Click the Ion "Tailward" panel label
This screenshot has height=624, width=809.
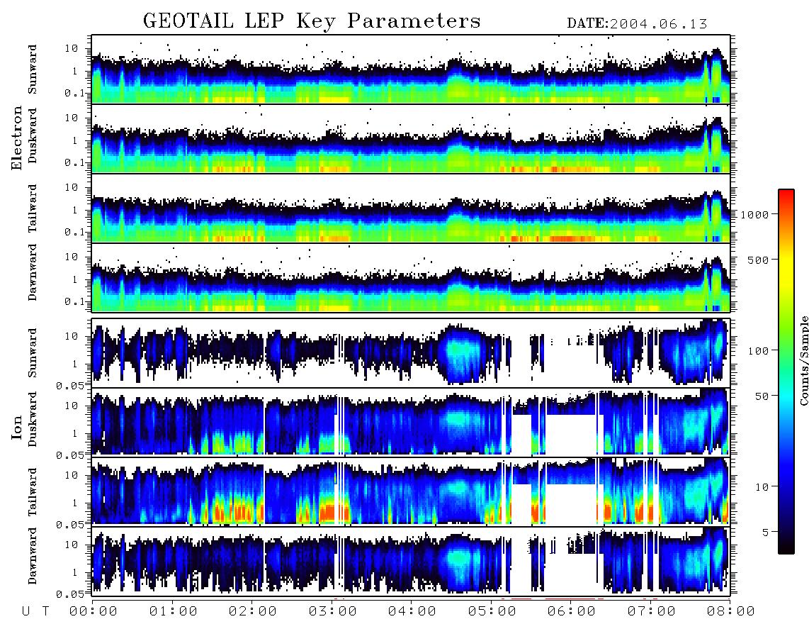(33, 492)
